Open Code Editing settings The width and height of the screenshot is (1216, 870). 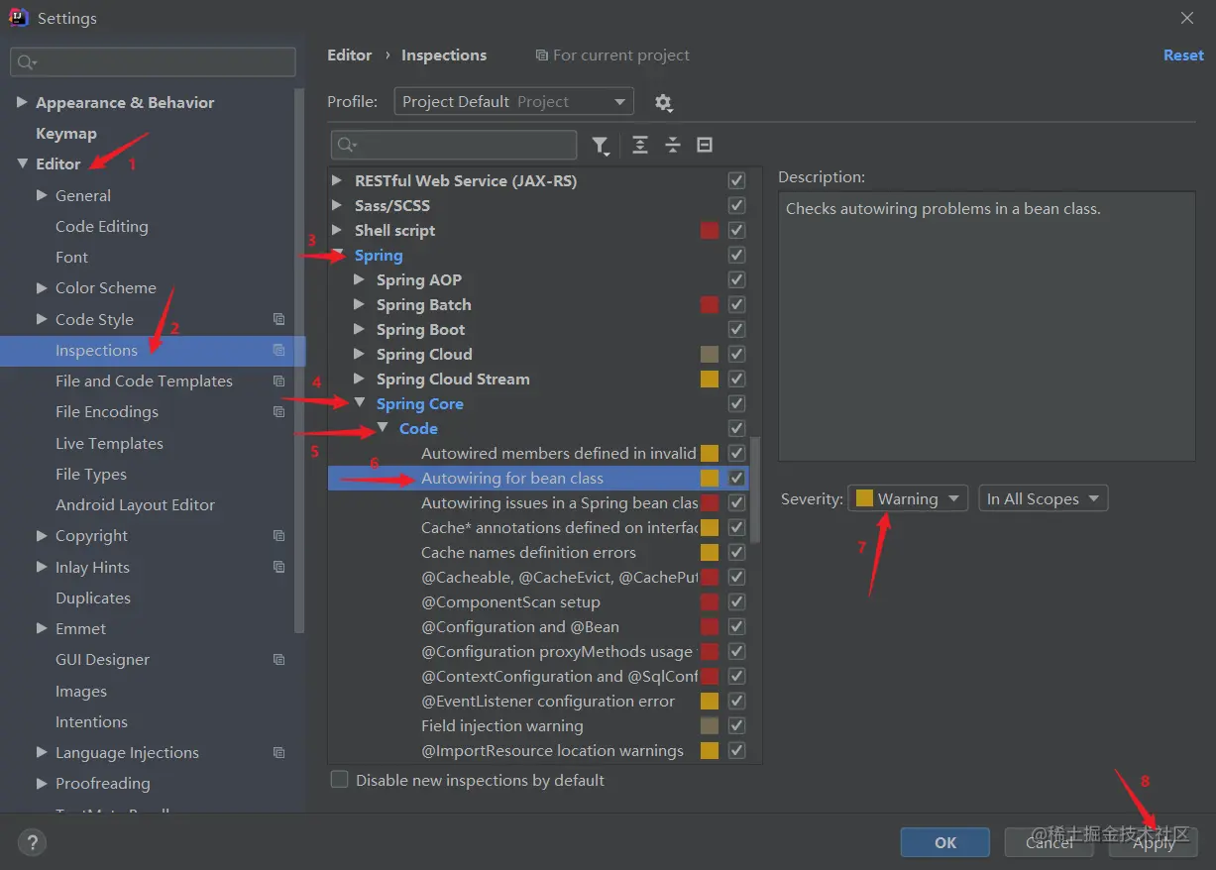[102, 227]
